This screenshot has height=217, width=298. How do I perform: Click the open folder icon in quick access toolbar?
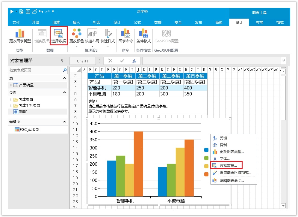(x=34, y=11)
